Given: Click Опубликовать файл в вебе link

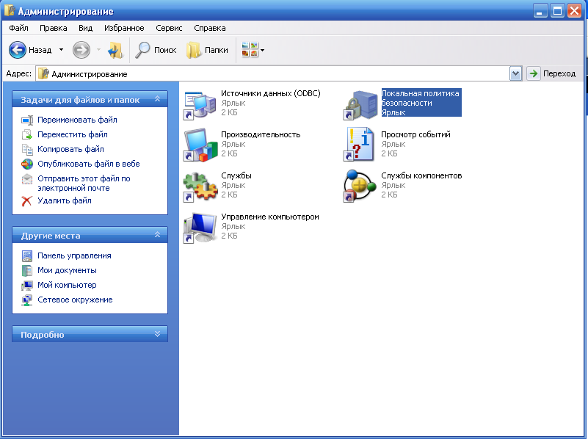Looking at the screenshot, I should pyautogui.click(x=89, y=164).
